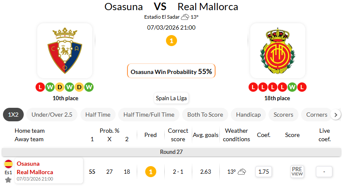Open the Scorers tab

pos(284,115)
